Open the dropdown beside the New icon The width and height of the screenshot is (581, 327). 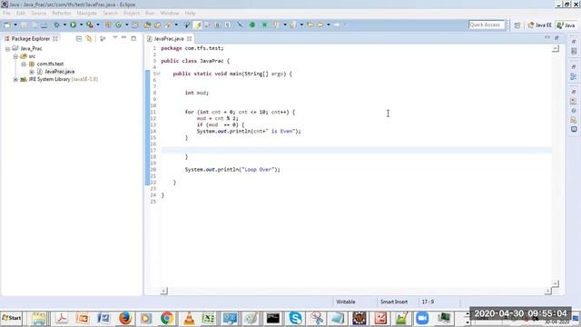pyautogui.click(x=15, y=25)
